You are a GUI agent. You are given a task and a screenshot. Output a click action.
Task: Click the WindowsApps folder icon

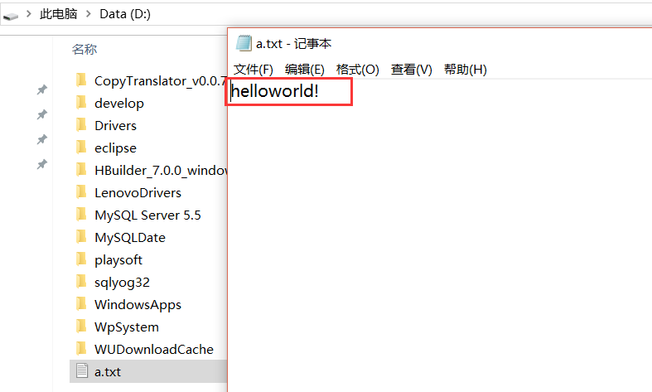click(81, 304)
